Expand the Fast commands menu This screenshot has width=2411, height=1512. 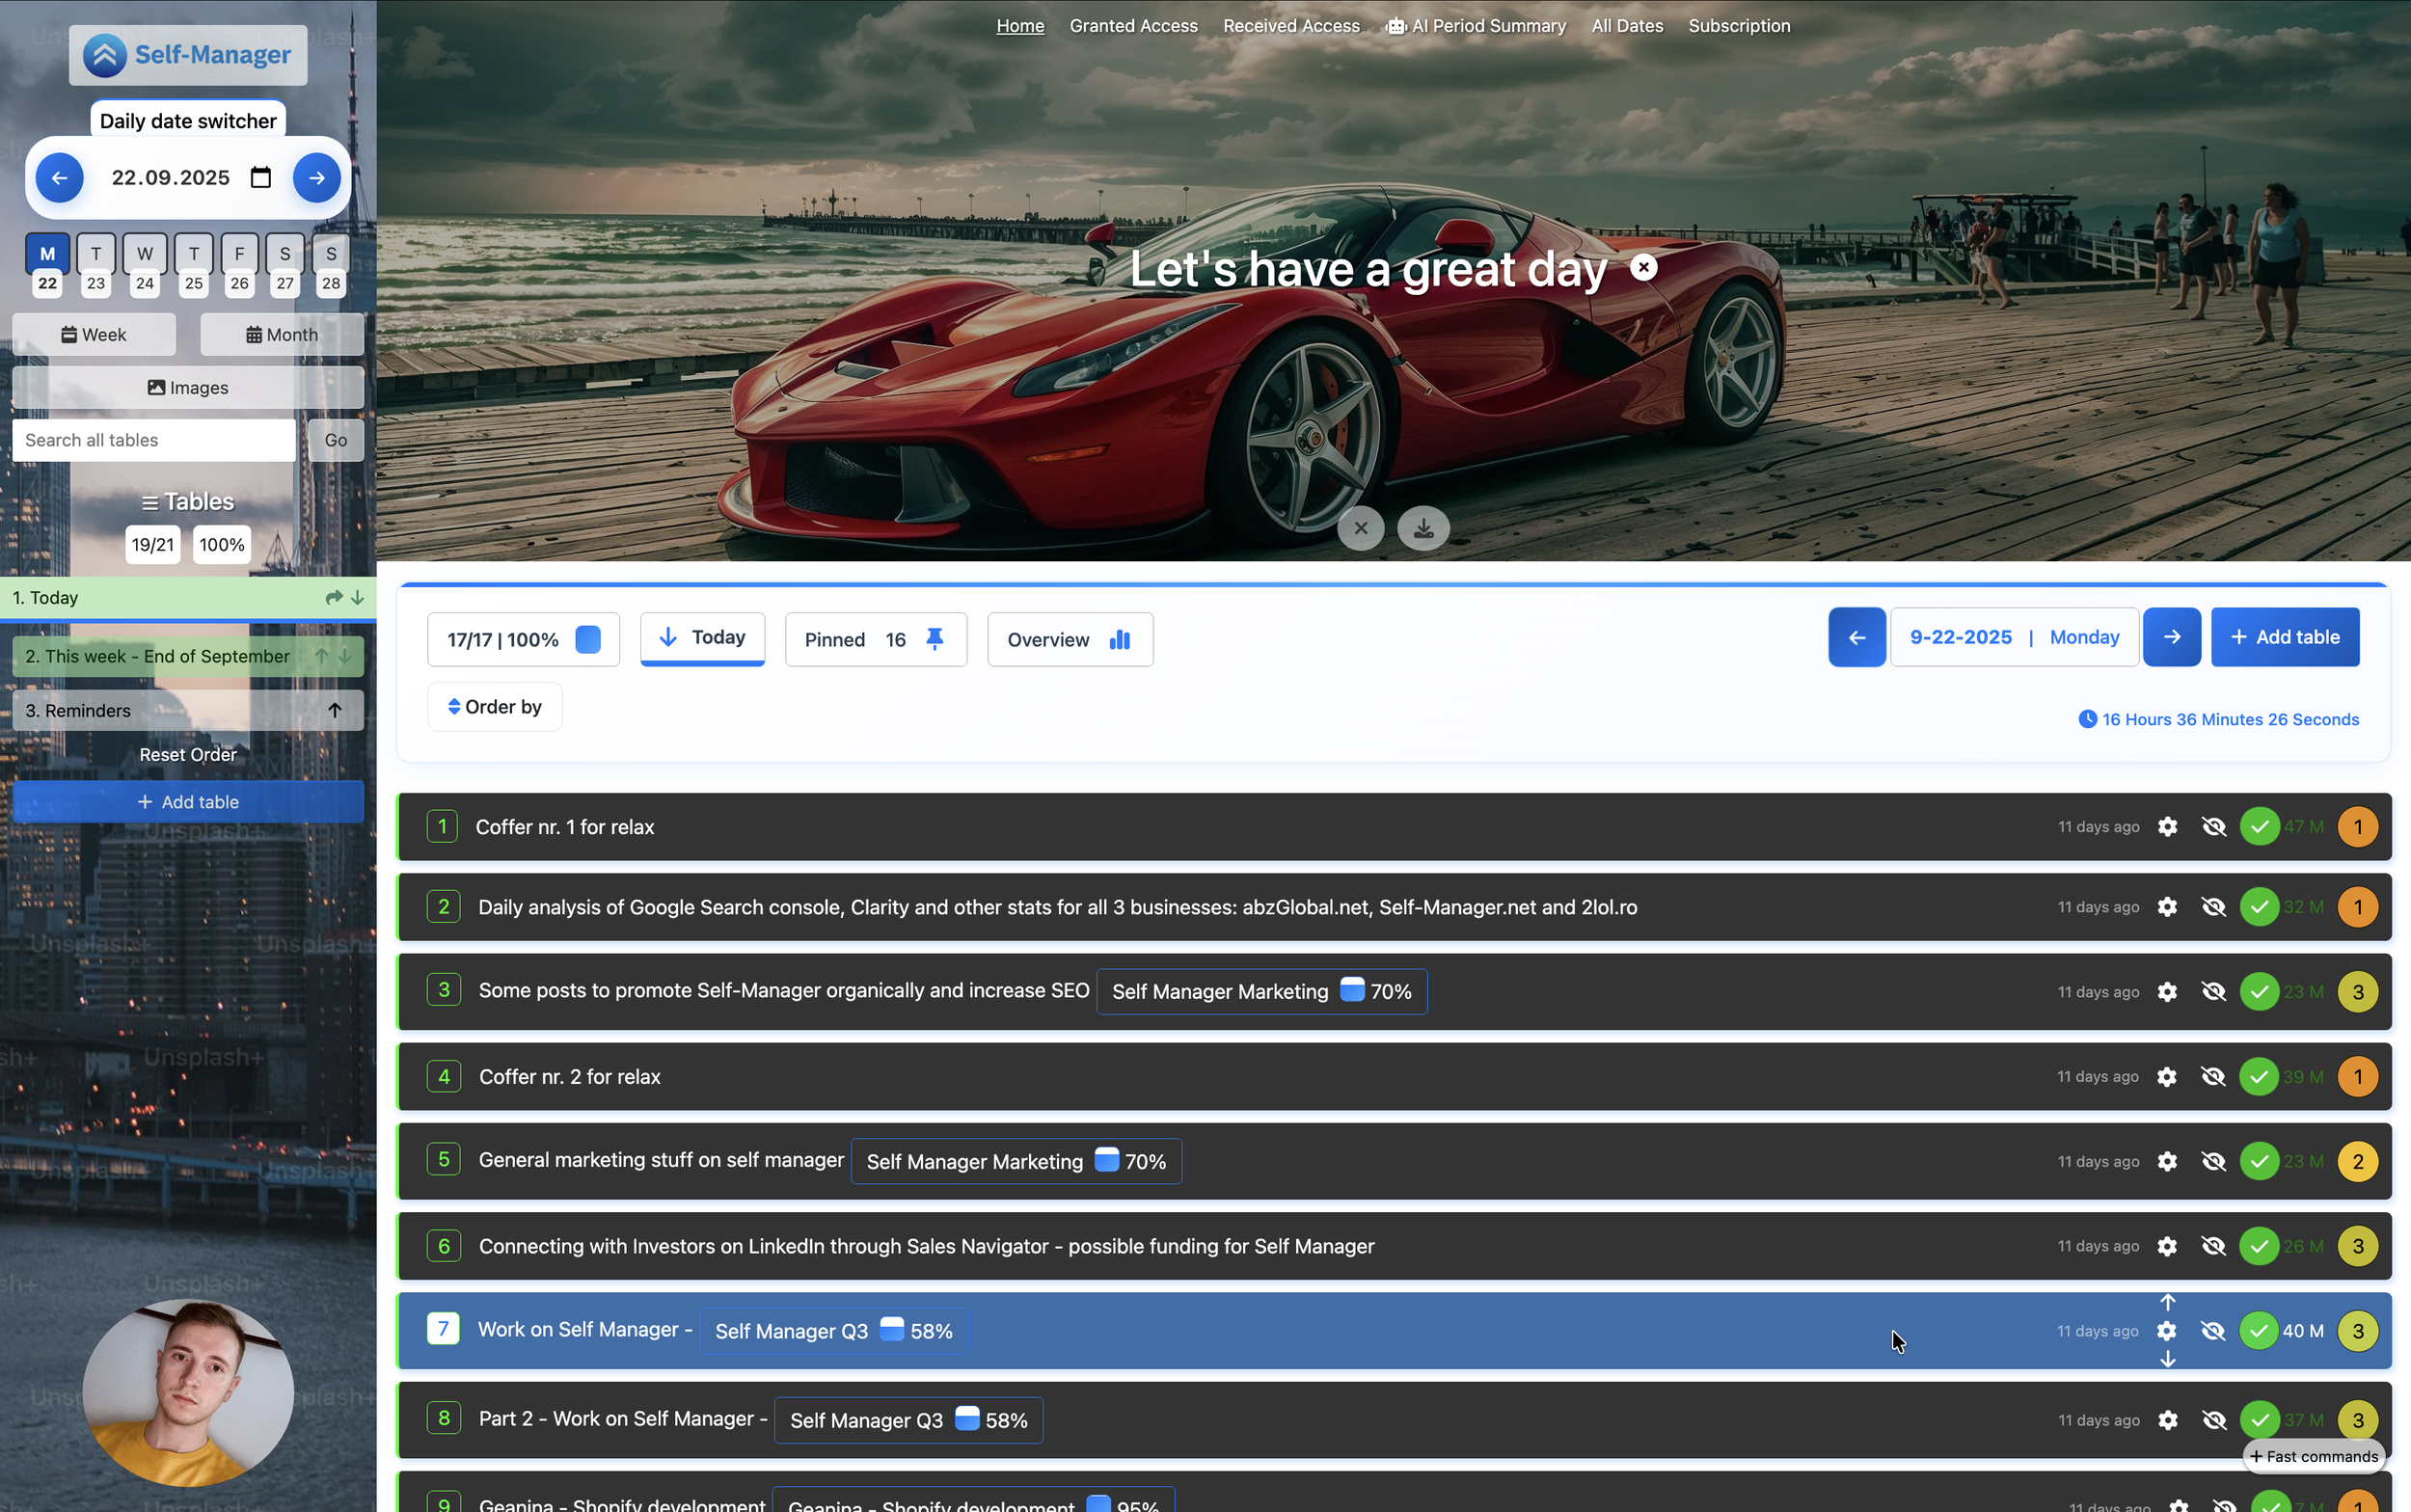click(x=2313, y=1456)
